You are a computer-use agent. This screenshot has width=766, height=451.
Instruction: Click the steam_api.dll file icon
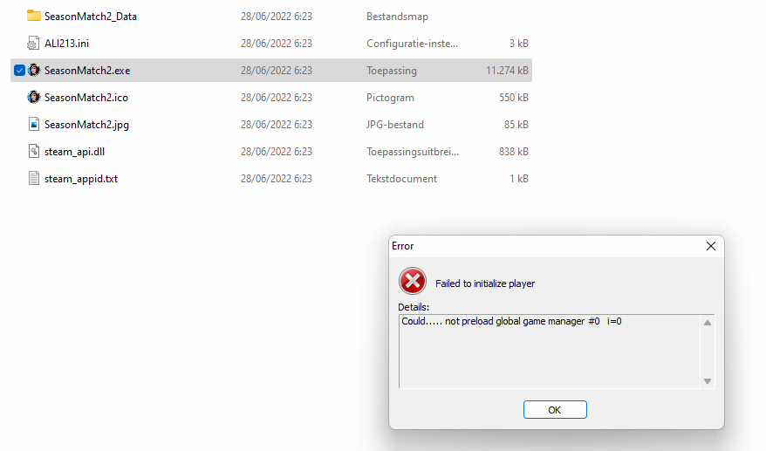[34, 152]
